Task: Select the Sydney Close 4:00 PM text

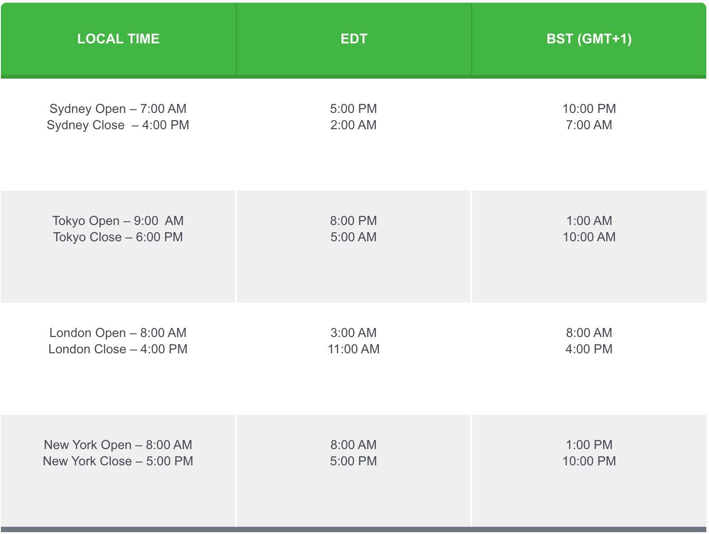Action: point(118,125)
